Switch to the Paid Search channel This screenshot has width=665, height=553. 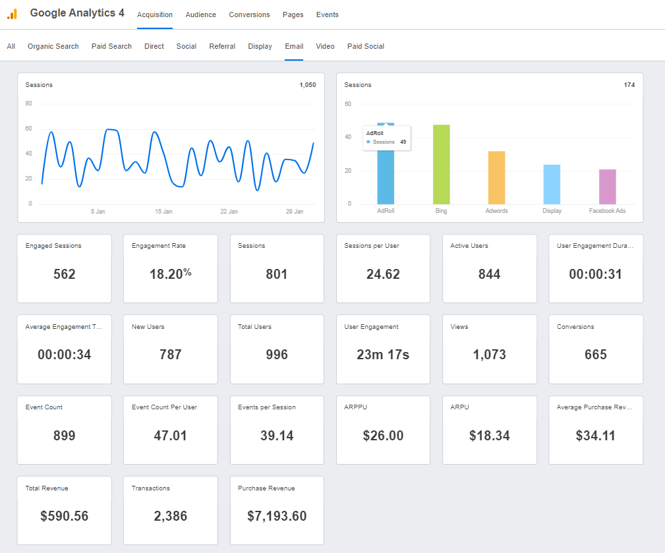pyautogui.click(x=111, y=46)
